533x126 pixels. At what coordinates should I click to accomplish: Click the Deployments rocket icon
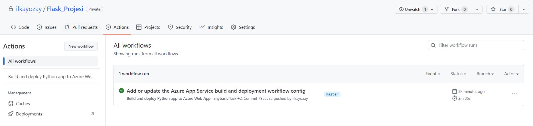coord(11,114)
